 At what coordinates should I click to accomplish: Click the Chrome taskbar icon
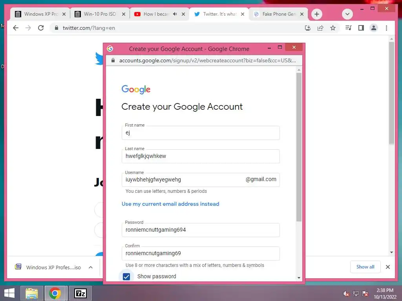pyautogui.click(x=55, y=293)
